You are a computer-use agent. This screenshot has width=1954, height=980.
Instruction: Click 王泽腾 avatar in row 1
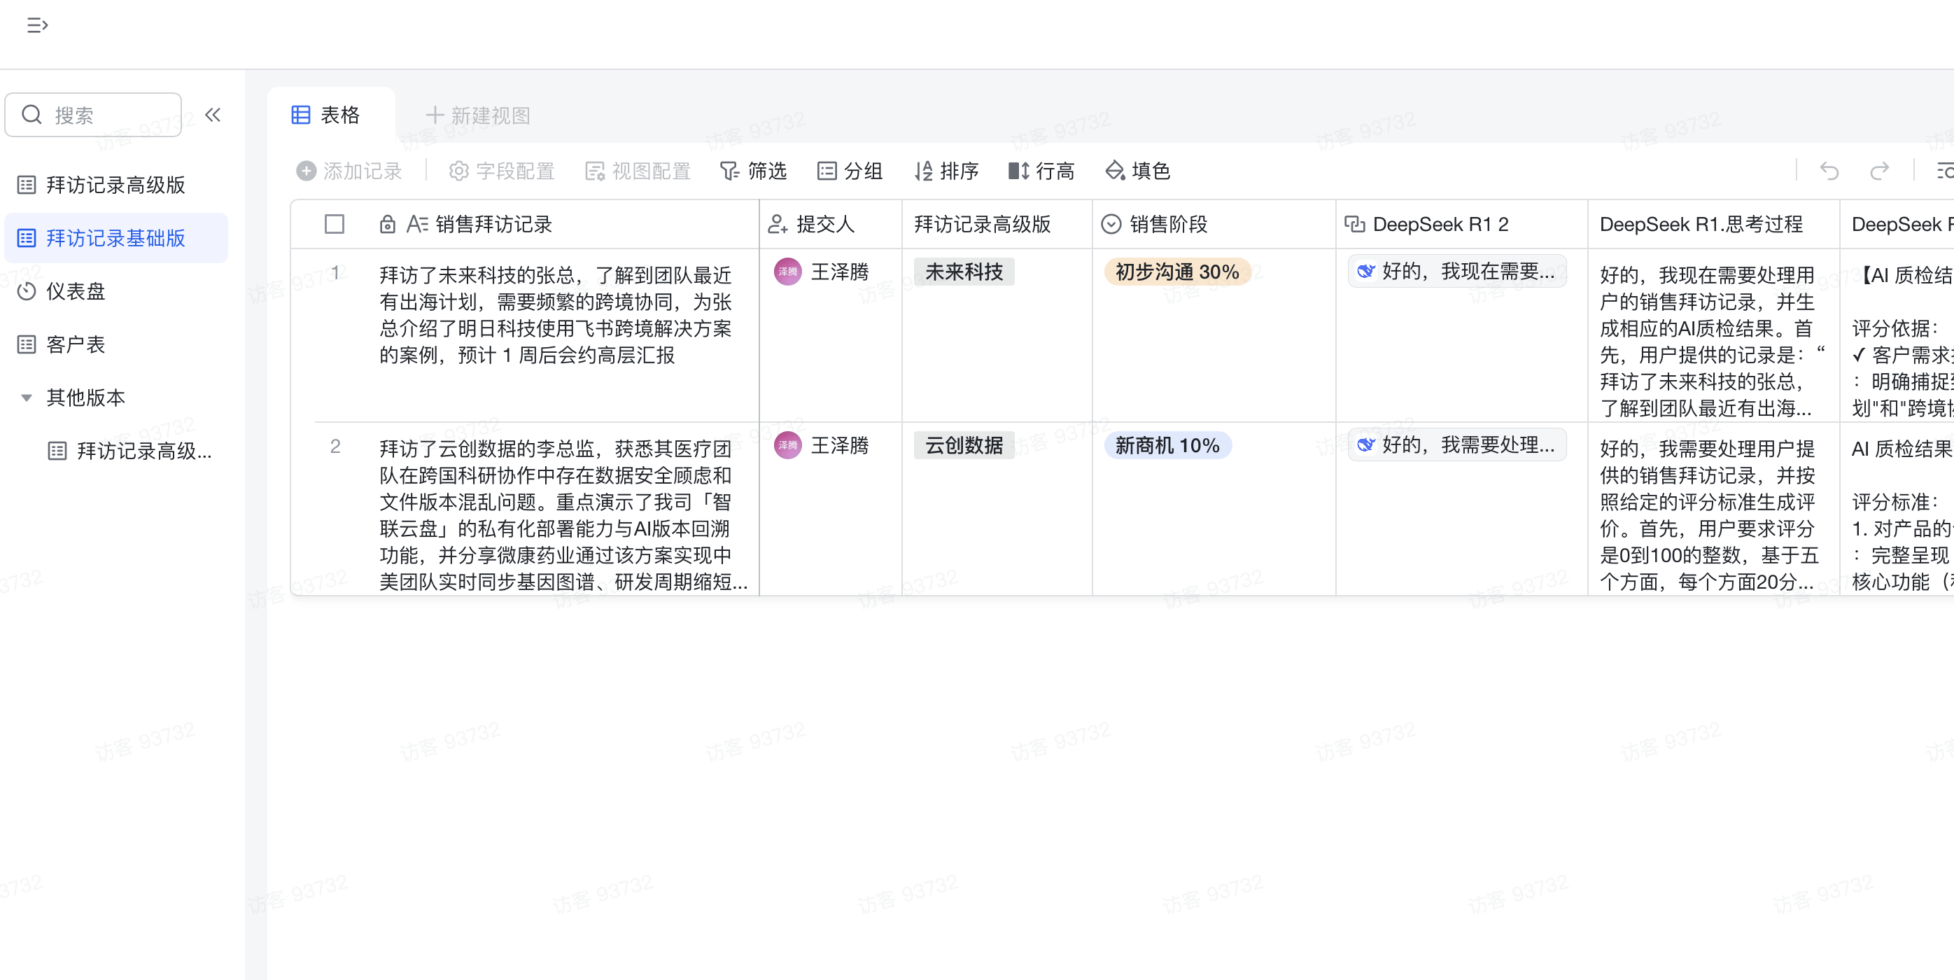[787, 272]
